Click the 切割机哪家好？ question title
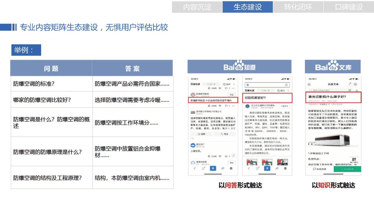The width and height of the screenshot is (374, 210). coord(255,98)
